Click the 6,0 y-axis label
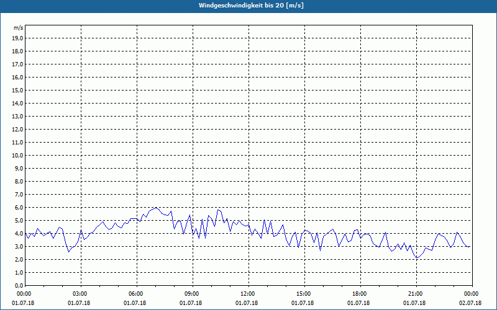The height and width of the screenshot is (310, 497). pyautogui.click(x=19, y=208)
